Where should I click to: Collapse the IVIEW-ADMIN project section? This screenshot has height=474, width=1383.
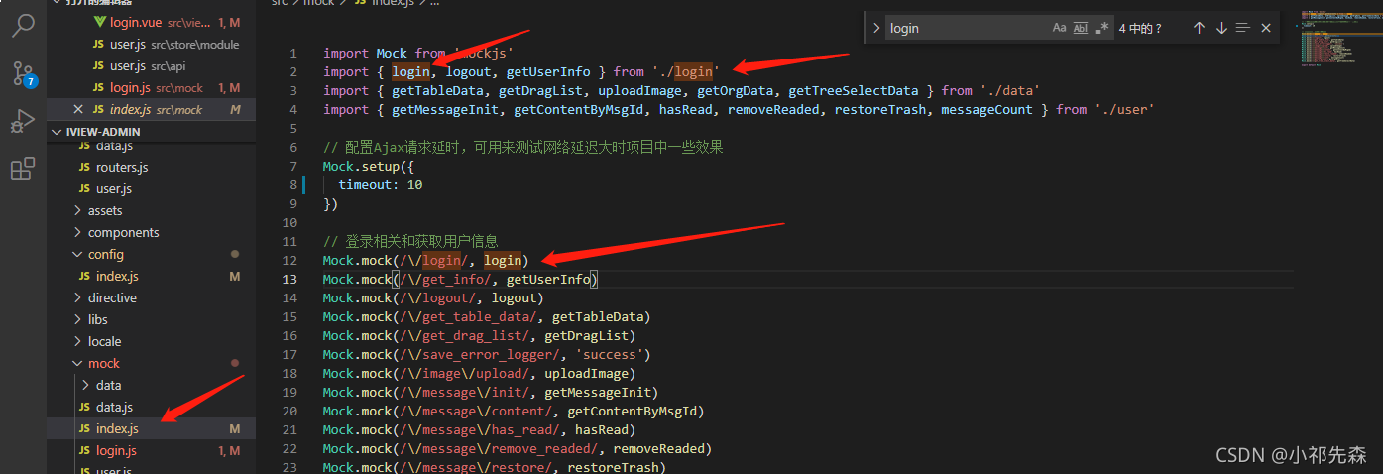pyautogui.click(x=152, y=131)
